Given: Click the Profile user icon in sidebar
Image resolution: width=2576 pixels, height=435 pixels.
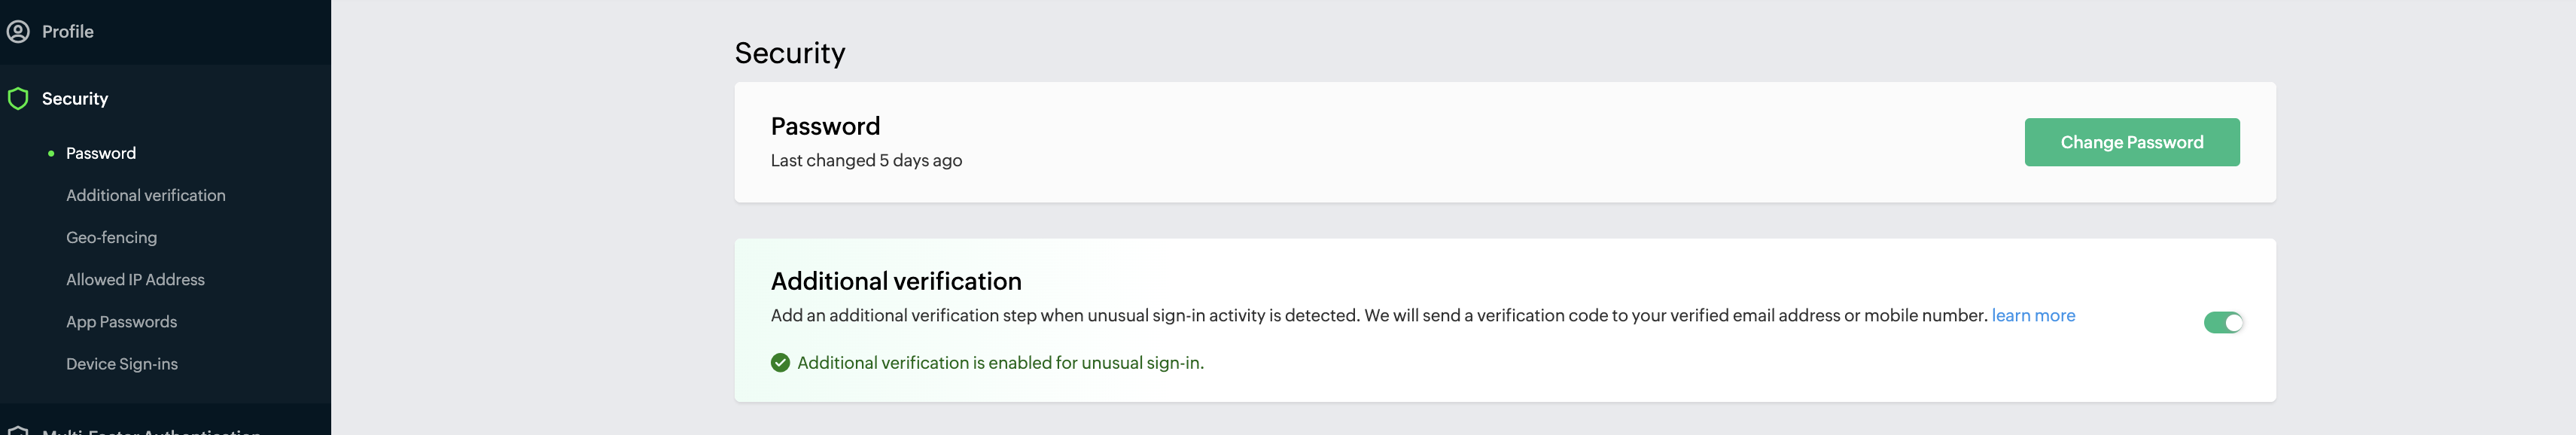Looking at the screenshot, I should tap(18, 32).
